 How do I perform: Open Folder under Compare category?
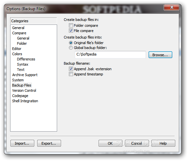[x=22, y=43]
